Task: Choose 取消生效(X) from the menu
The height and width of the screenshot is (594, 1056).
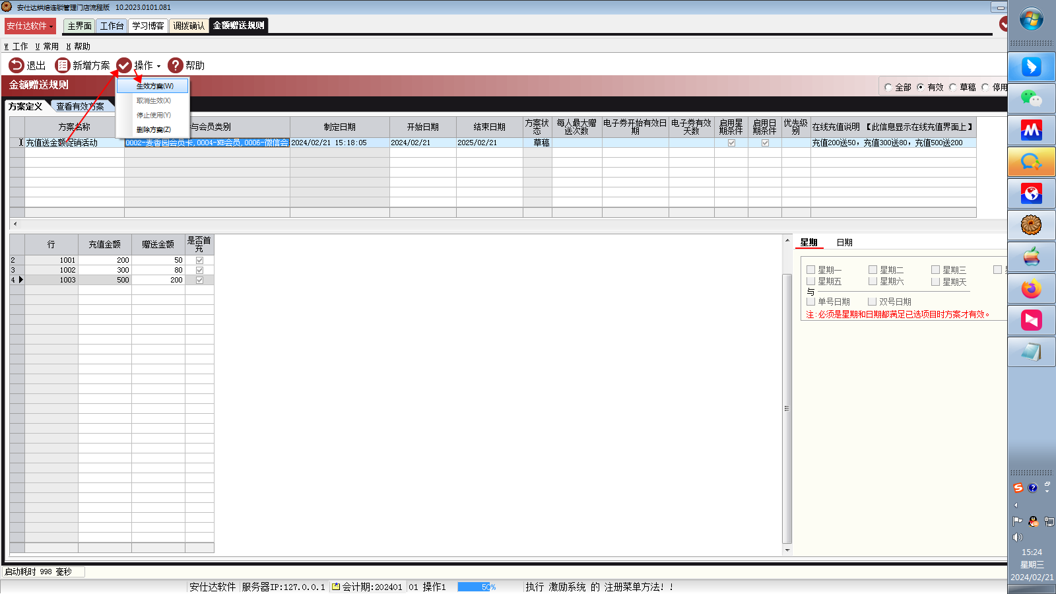Action: (x=152, y=100)
